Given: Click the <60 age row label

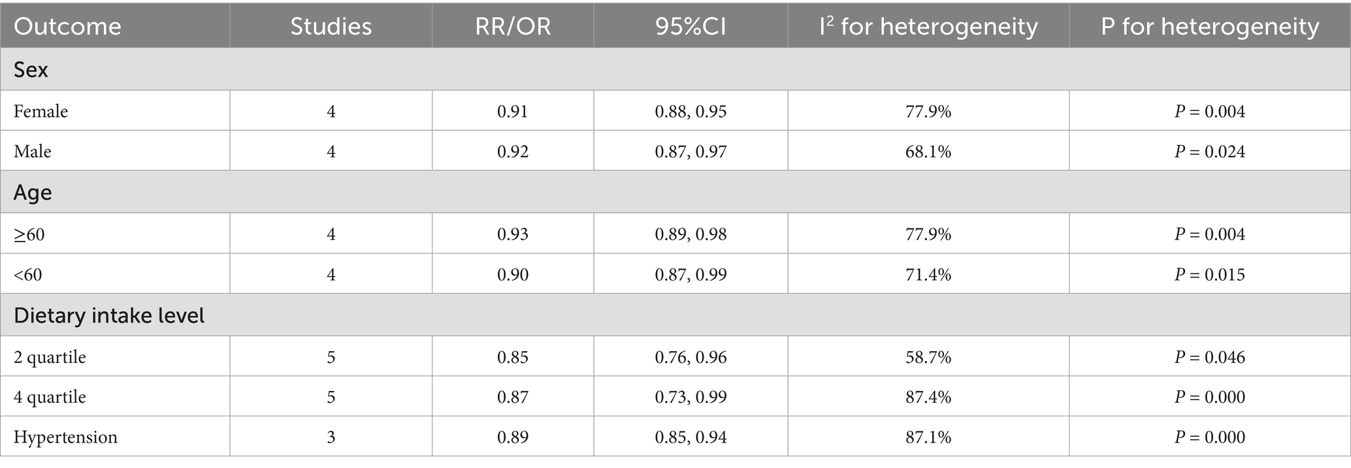Looking at the screenshot, I should 28,275.
